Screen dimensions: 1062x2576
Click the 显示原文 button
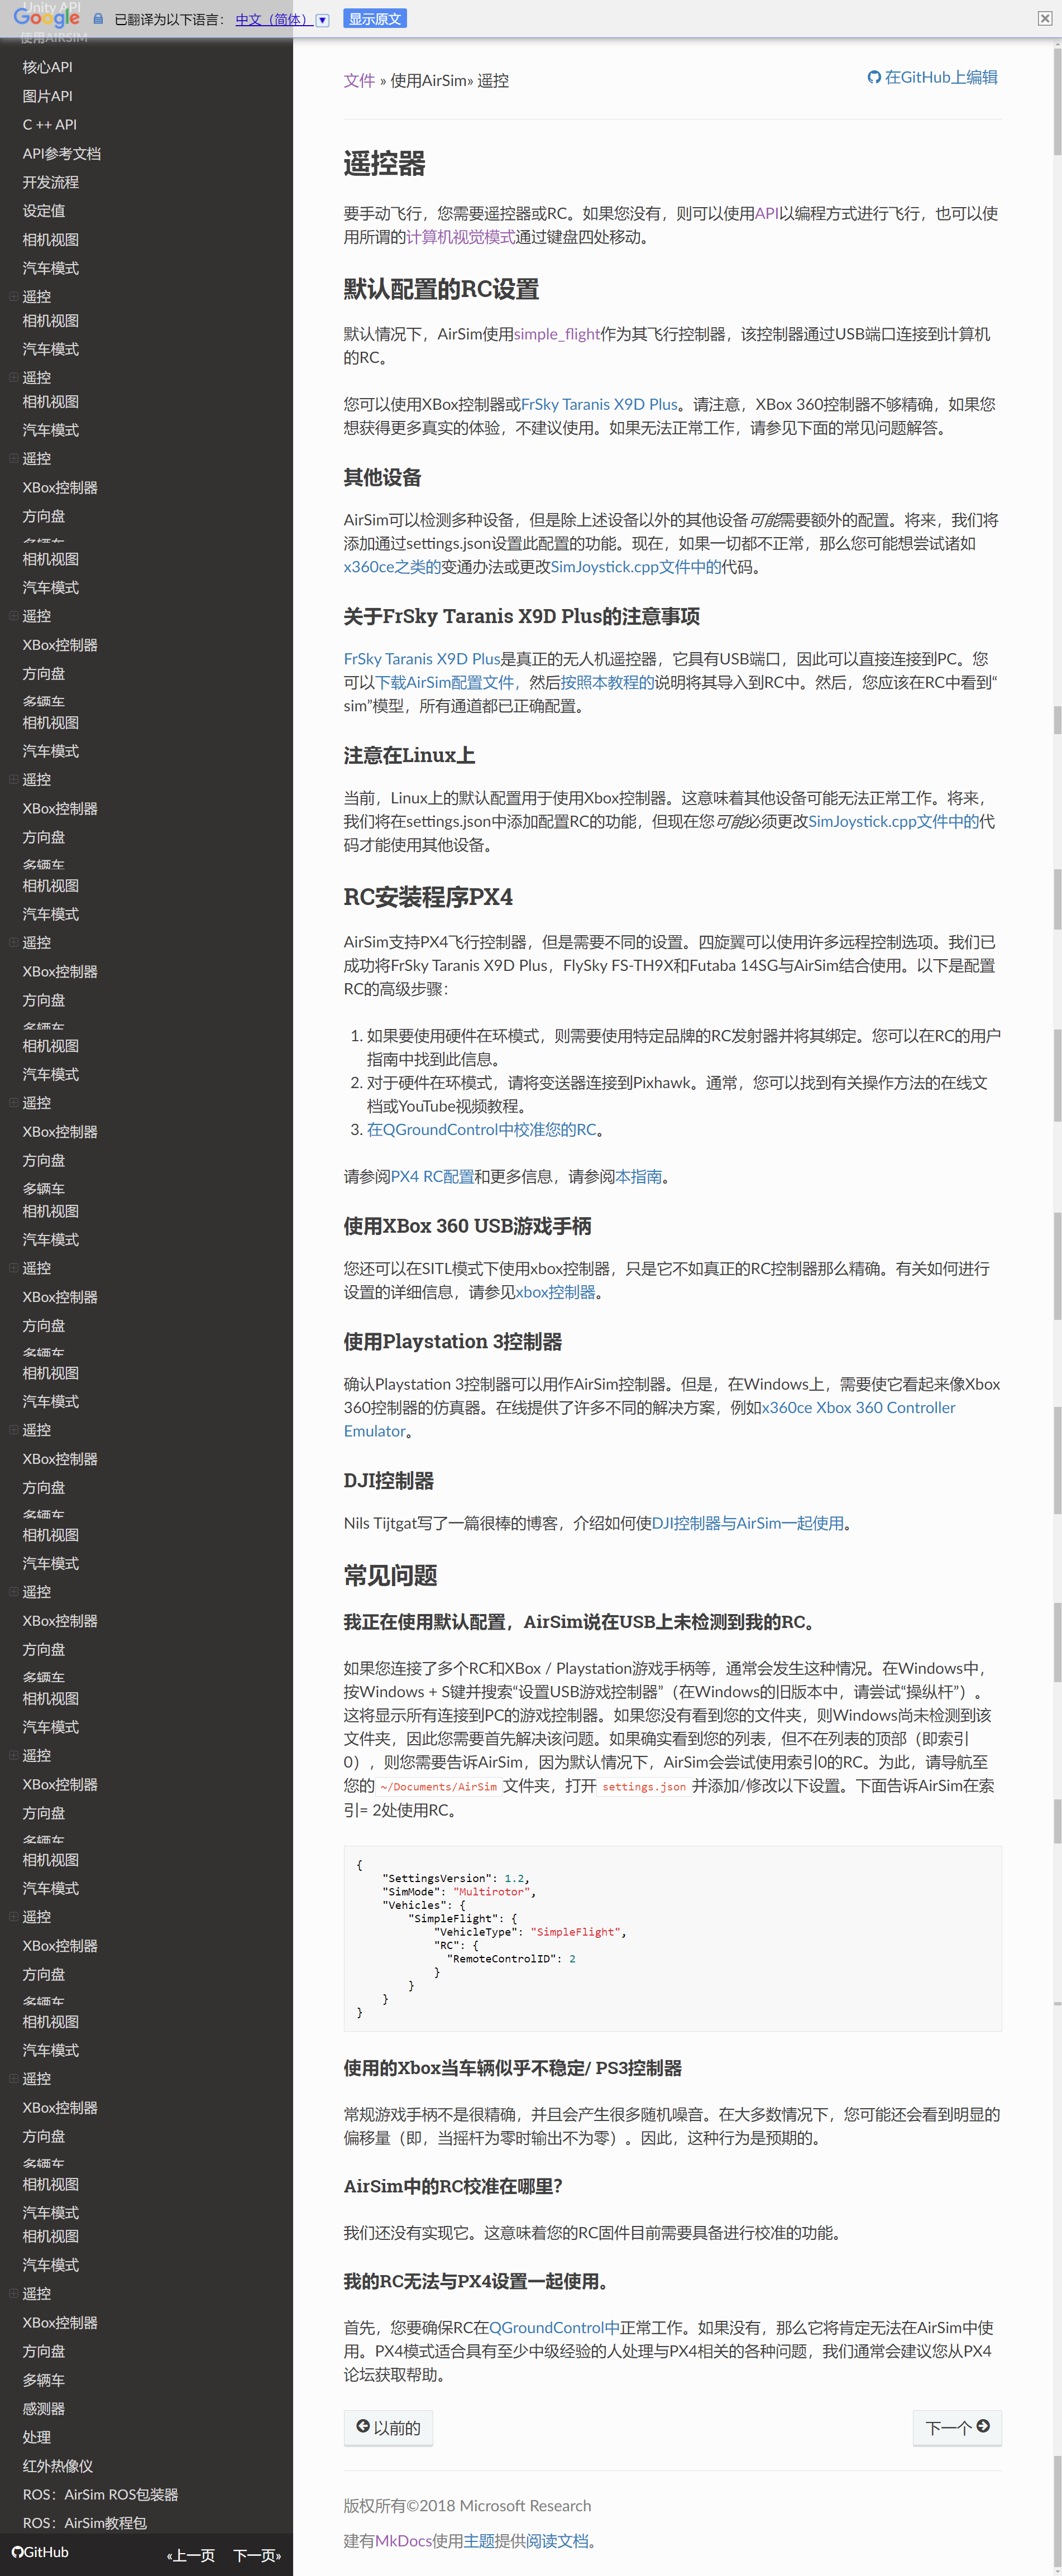(x=375, y=18)
